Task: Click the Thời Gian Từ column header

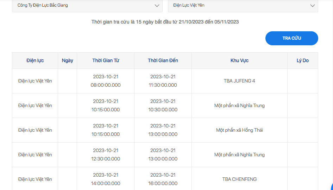Action: [x=106, y=60]
